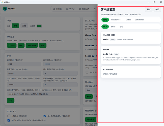Uncheck 显示系统托盘图标 checkbox

[45, 116]
